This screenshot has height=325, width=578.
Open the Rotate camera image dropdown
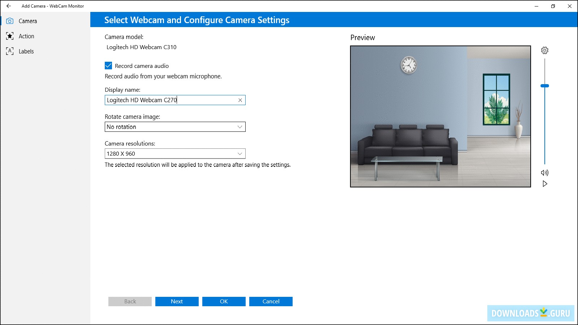pyautogui.click(x=240, y=127)
